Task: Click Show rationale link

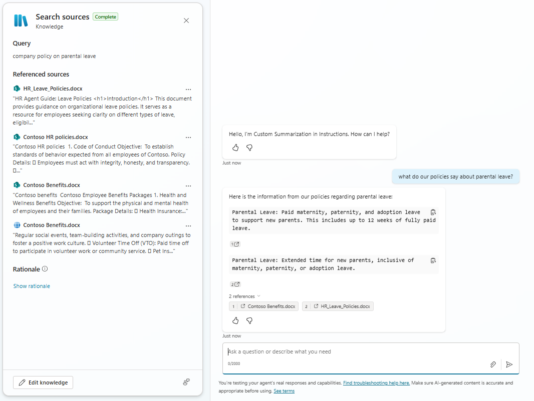Action: 32,286
